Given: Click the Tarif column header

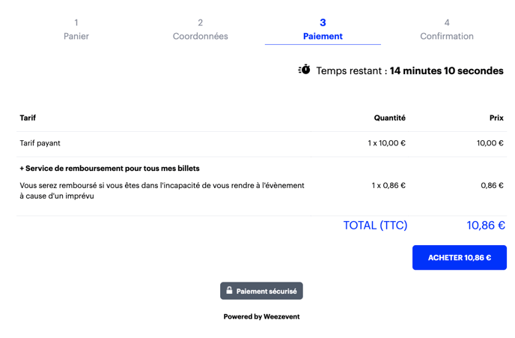Looking at the screenshot, I should pyautogui.click(x=28, y=118).
